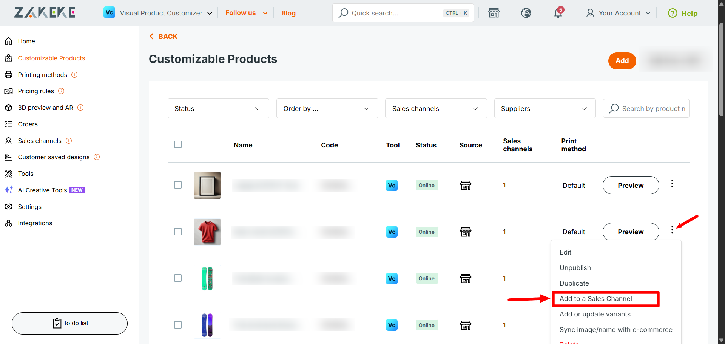Click three-dot menu for red t-shirt row
Image resolution: width=725 pixels, height=344 pixels.
672,230
